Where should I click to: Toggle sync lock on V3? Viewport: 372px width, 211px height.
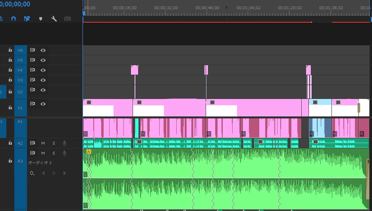pyautogui.click(x=33, y=80)
